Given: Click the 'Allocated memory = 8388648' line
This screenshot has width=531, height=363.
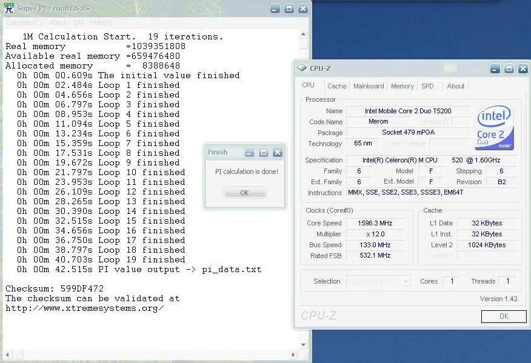Looking at the screenshot, I should [93, 65].
